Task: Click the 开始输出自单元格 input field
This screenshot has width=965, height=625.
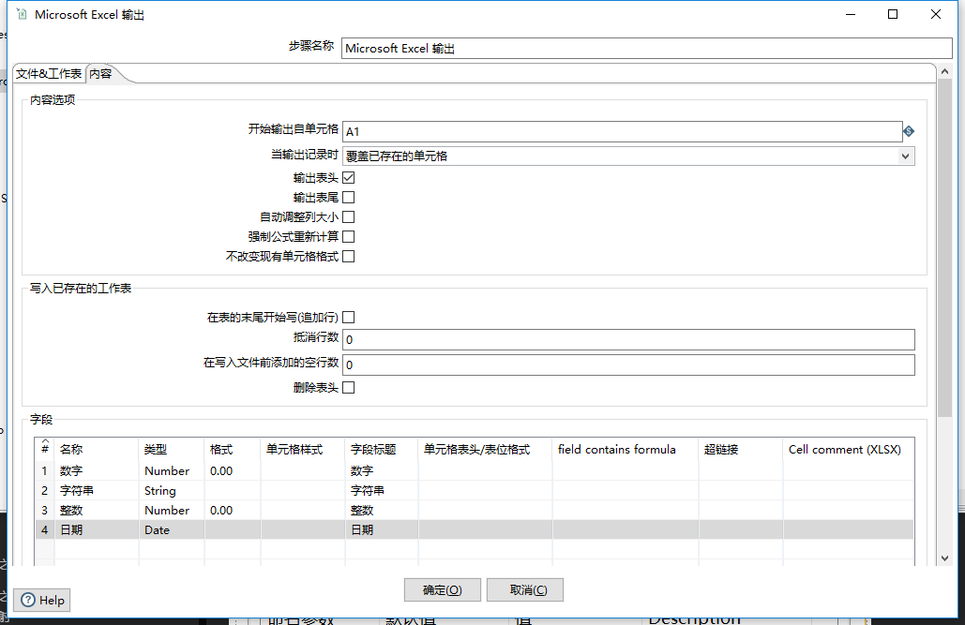Action: (x=622, y=131)
